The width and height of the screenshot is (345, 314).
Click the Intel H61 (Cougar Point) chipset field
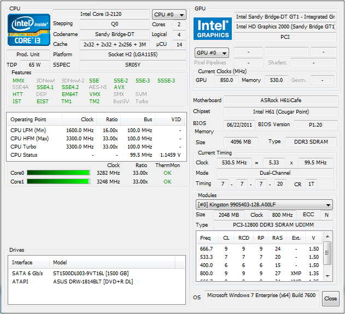click(281, 111)
